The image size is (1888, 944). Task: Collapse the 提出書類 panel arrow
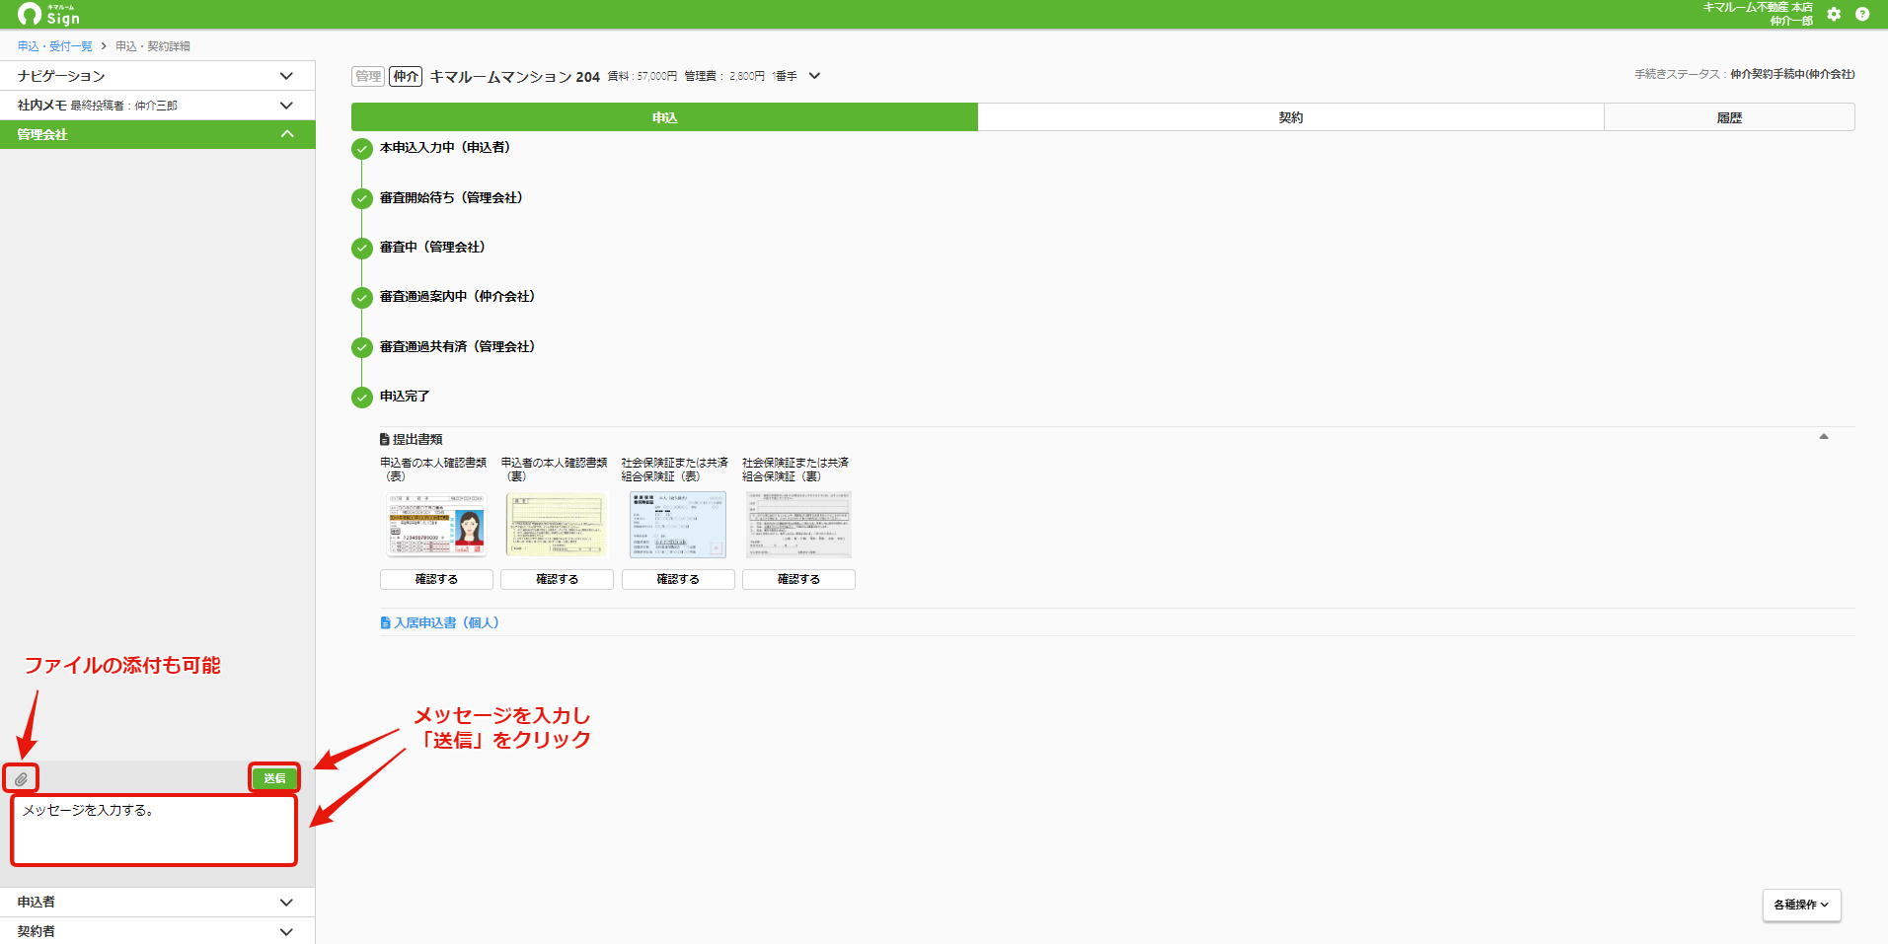[1824, 436]
